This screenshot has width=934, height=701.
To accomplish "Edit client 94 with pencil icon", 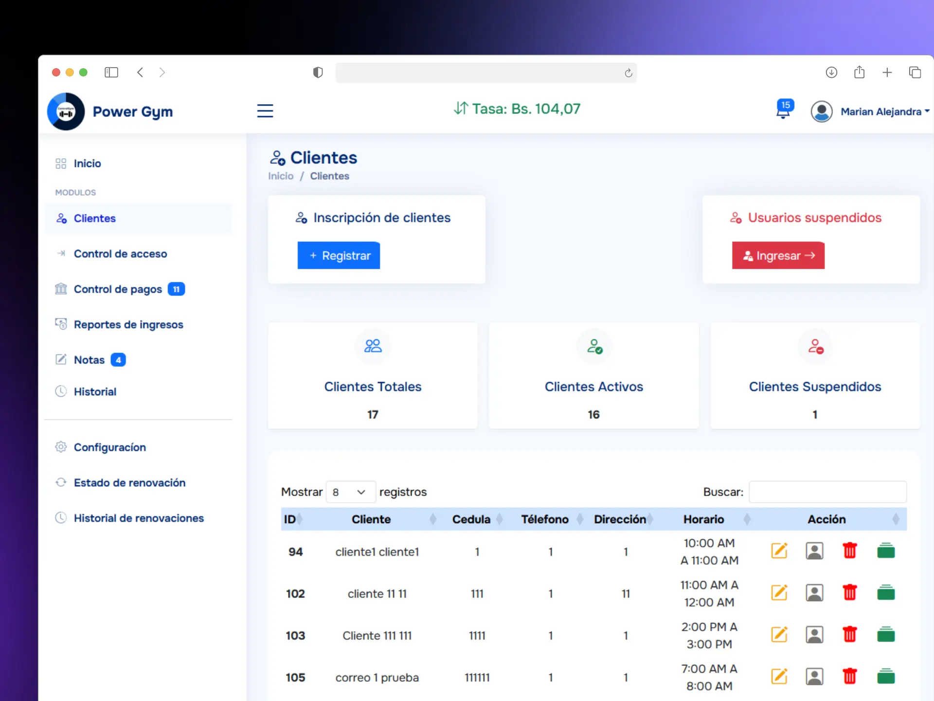I will 779,551.
